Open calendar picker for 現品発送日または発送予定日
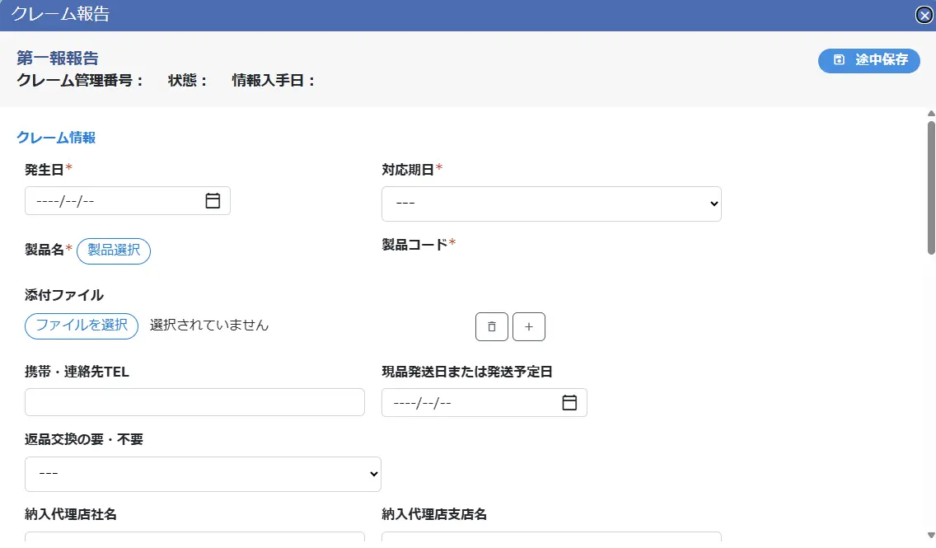 tap(569, 402)
